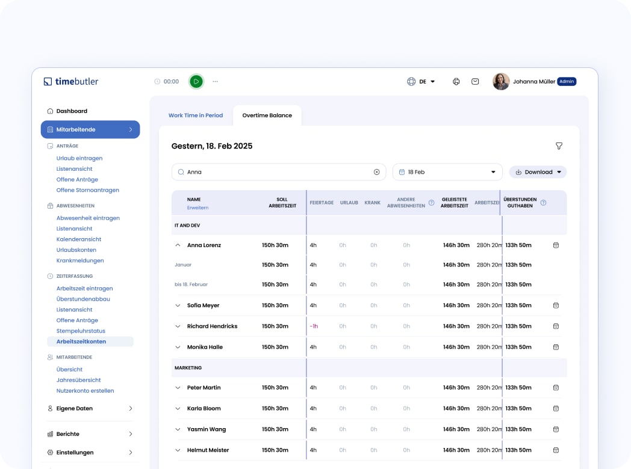This screenshot has height=469, width=631.
Task: Collapse the Anna Lorenz row
Action: (178, 245)
